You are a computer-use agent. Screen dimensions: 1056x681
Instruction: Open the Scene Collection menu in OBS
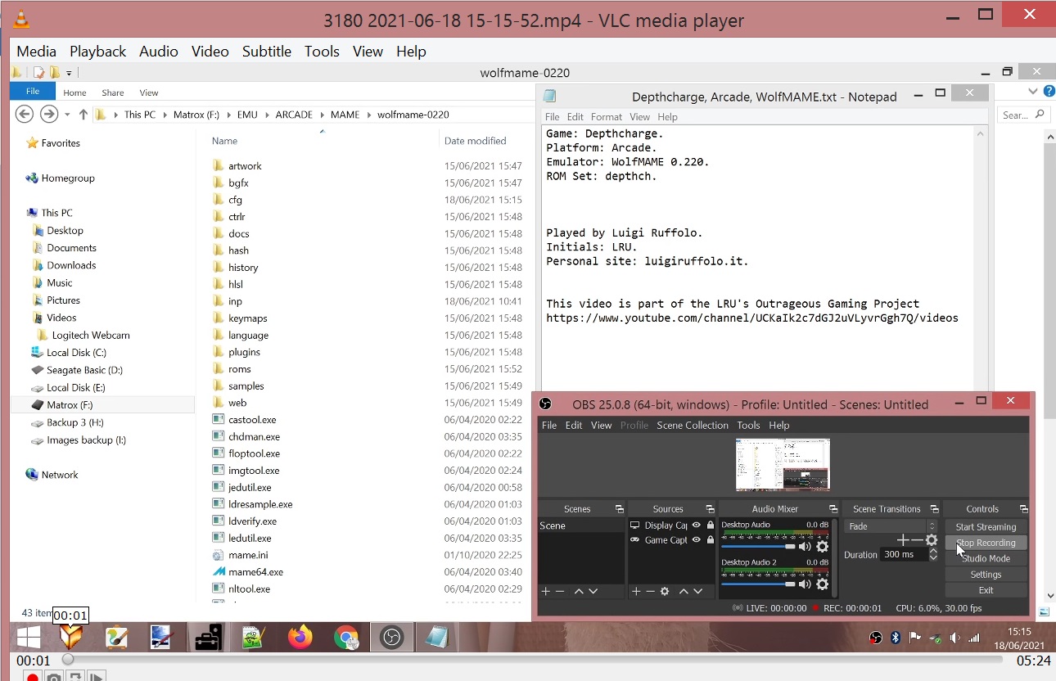coord(692,426)
